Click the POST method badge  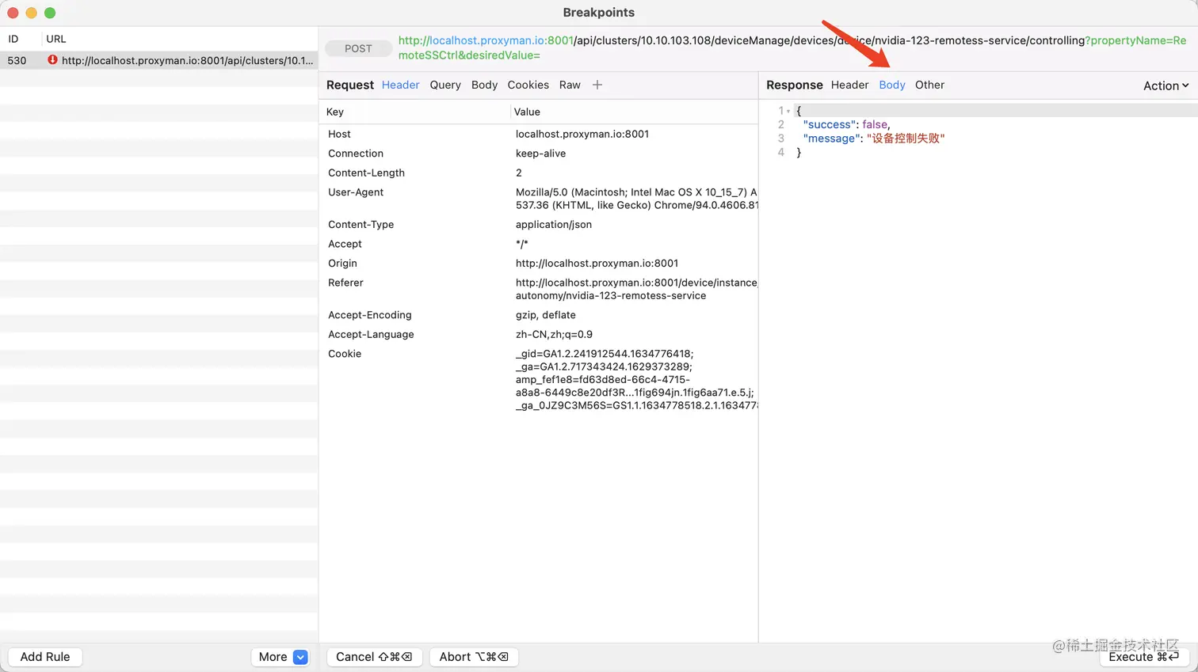coord(358,48)
